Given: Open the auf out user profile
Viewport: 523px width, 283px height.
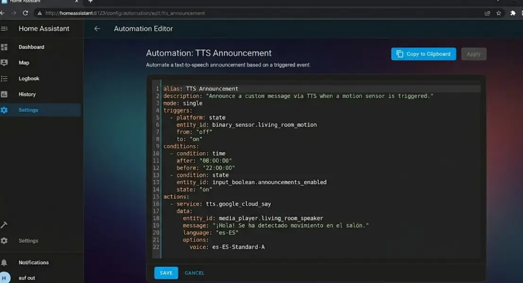Looking at the screenshot, I should (27, 278).
